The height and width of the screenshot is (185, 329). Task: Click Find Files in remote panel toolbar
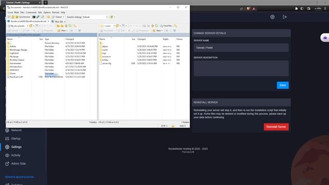coord(166,26)
